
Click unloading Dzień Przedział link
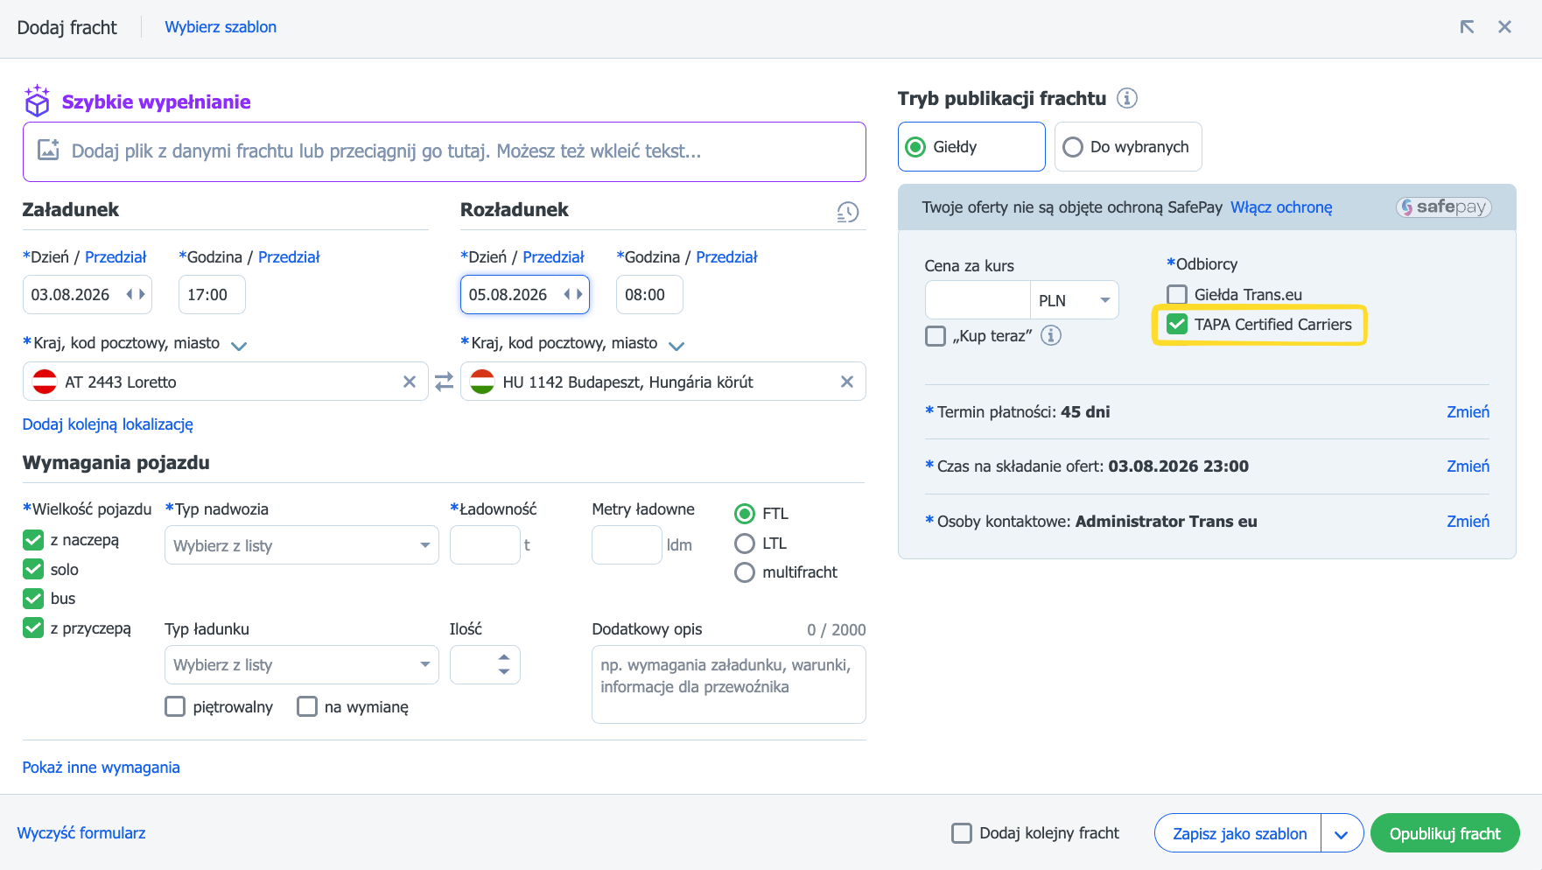553,257
